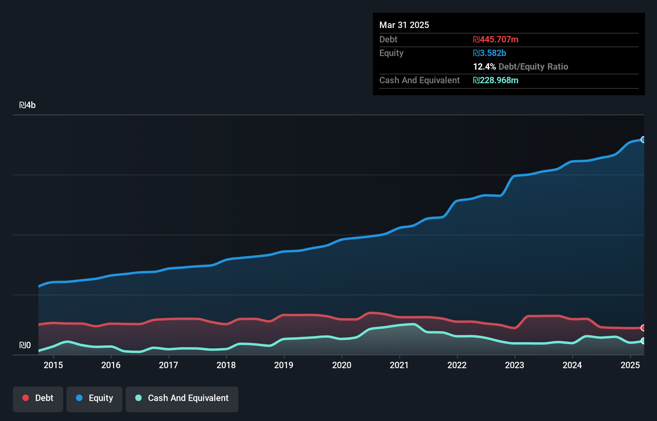Image resolution: width=657 pixels, height=421 pixels.
Task: Click the 2015 x-axis year label
Action: point(53,365)
